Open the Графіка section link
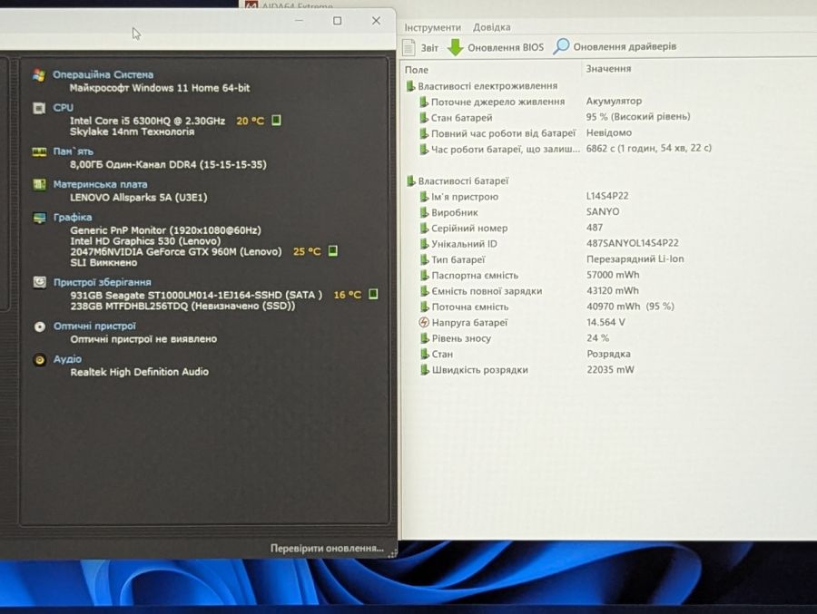This screenshot has height=614, width=817. point(73,217)
